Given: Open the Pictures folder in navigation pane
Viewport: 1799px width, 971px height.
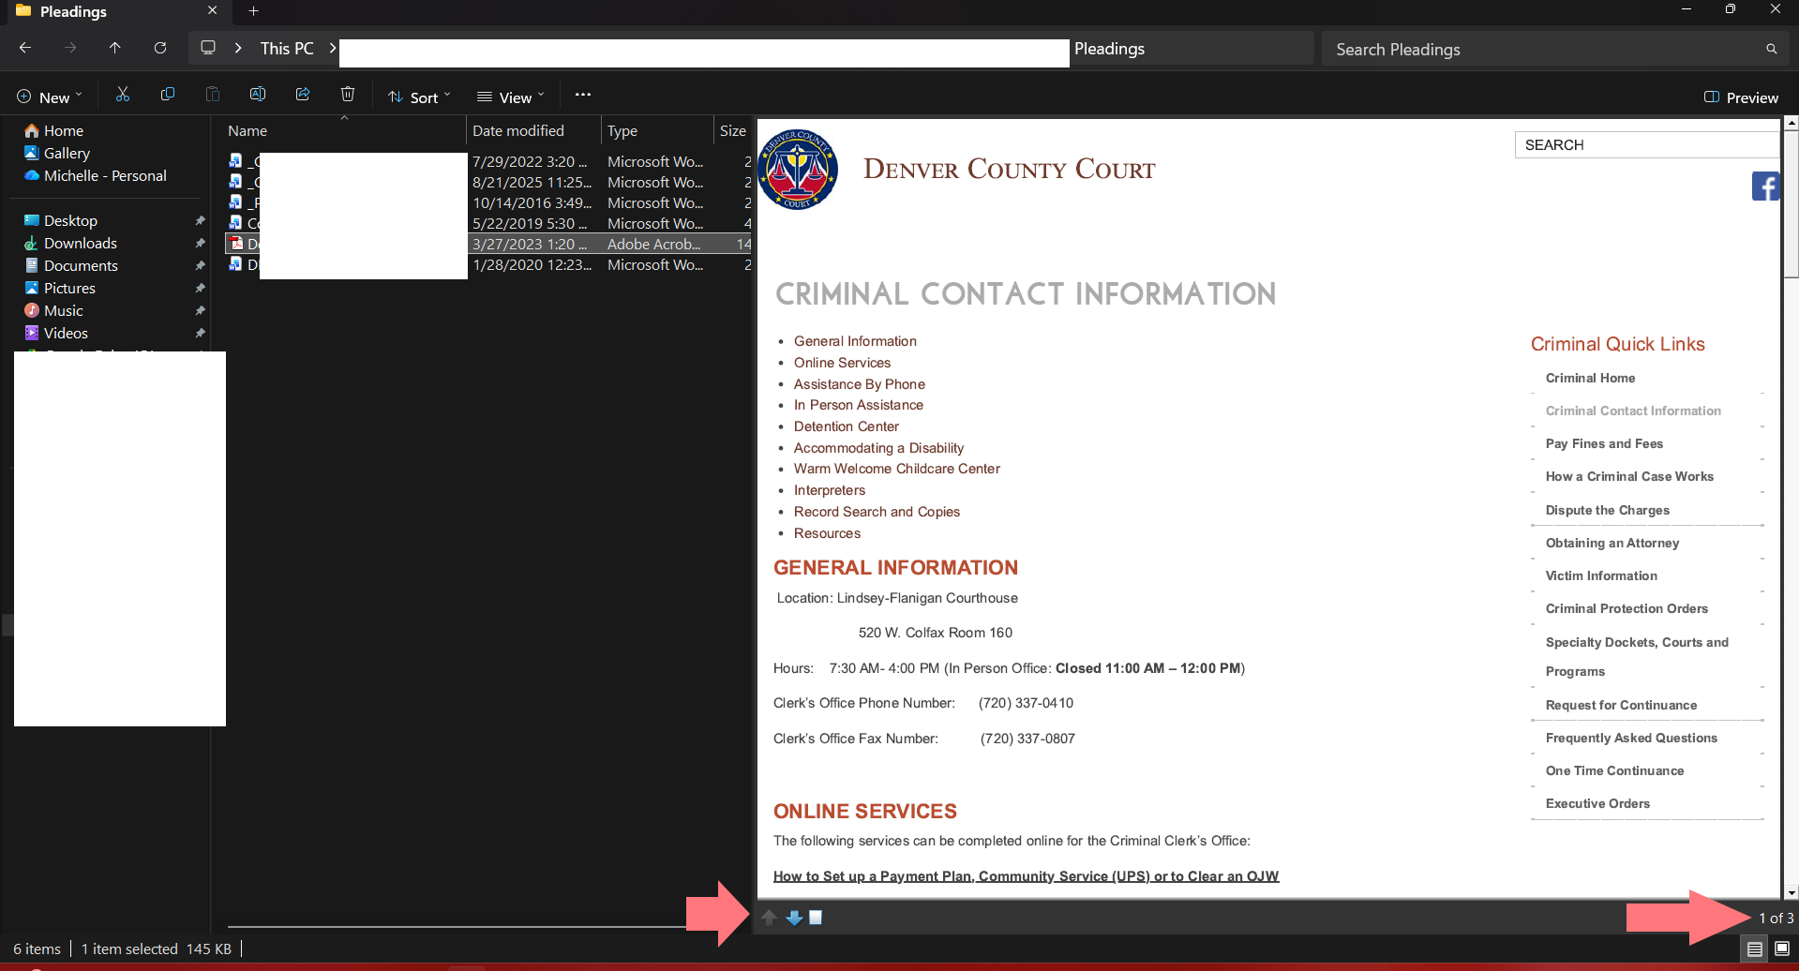Looking at the screenshot, I should tap(60, 288).
